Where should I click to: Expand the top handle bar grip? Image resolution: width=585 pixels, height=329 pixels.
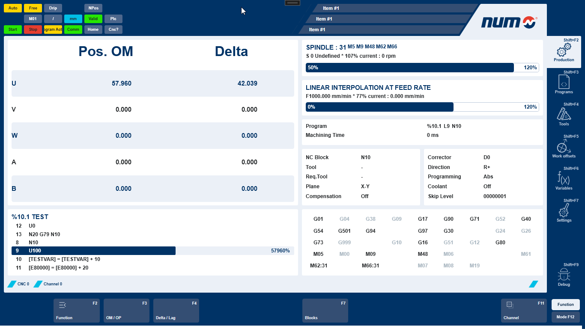coord(292,3)
